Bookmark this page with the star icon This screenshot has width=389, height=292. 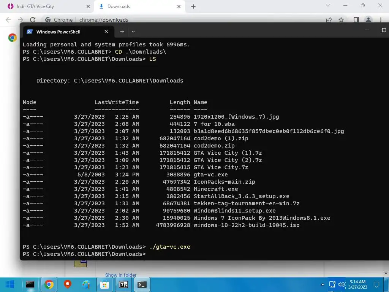(x=341, y=20)
